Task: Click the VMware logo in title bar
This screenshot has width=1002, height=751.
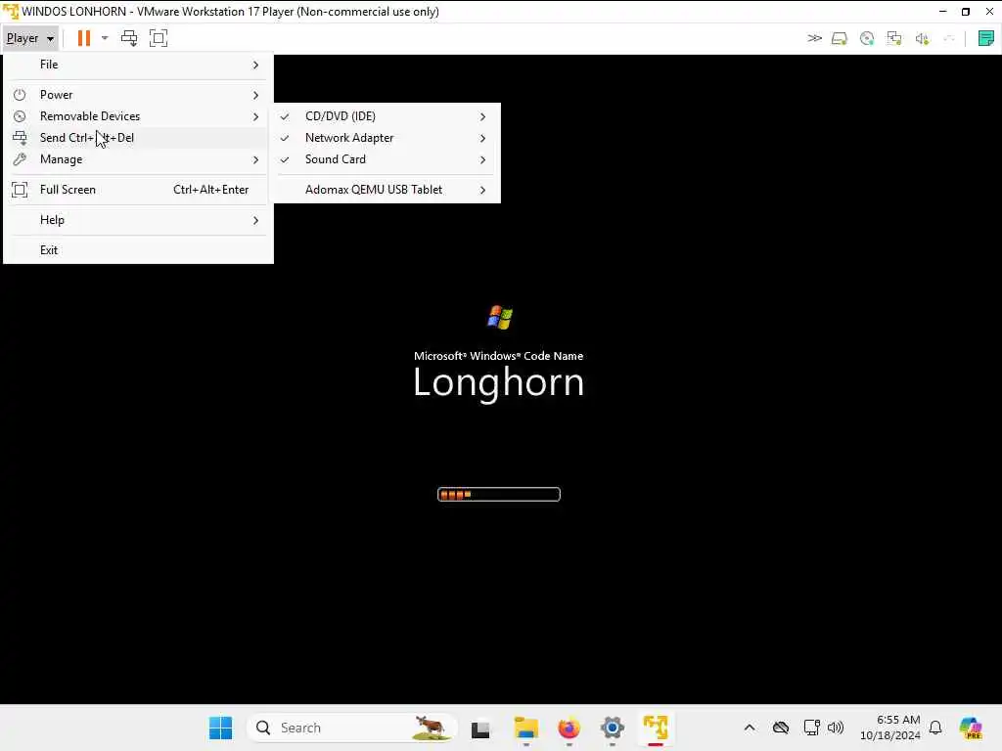Action: [x=10, y=12]
